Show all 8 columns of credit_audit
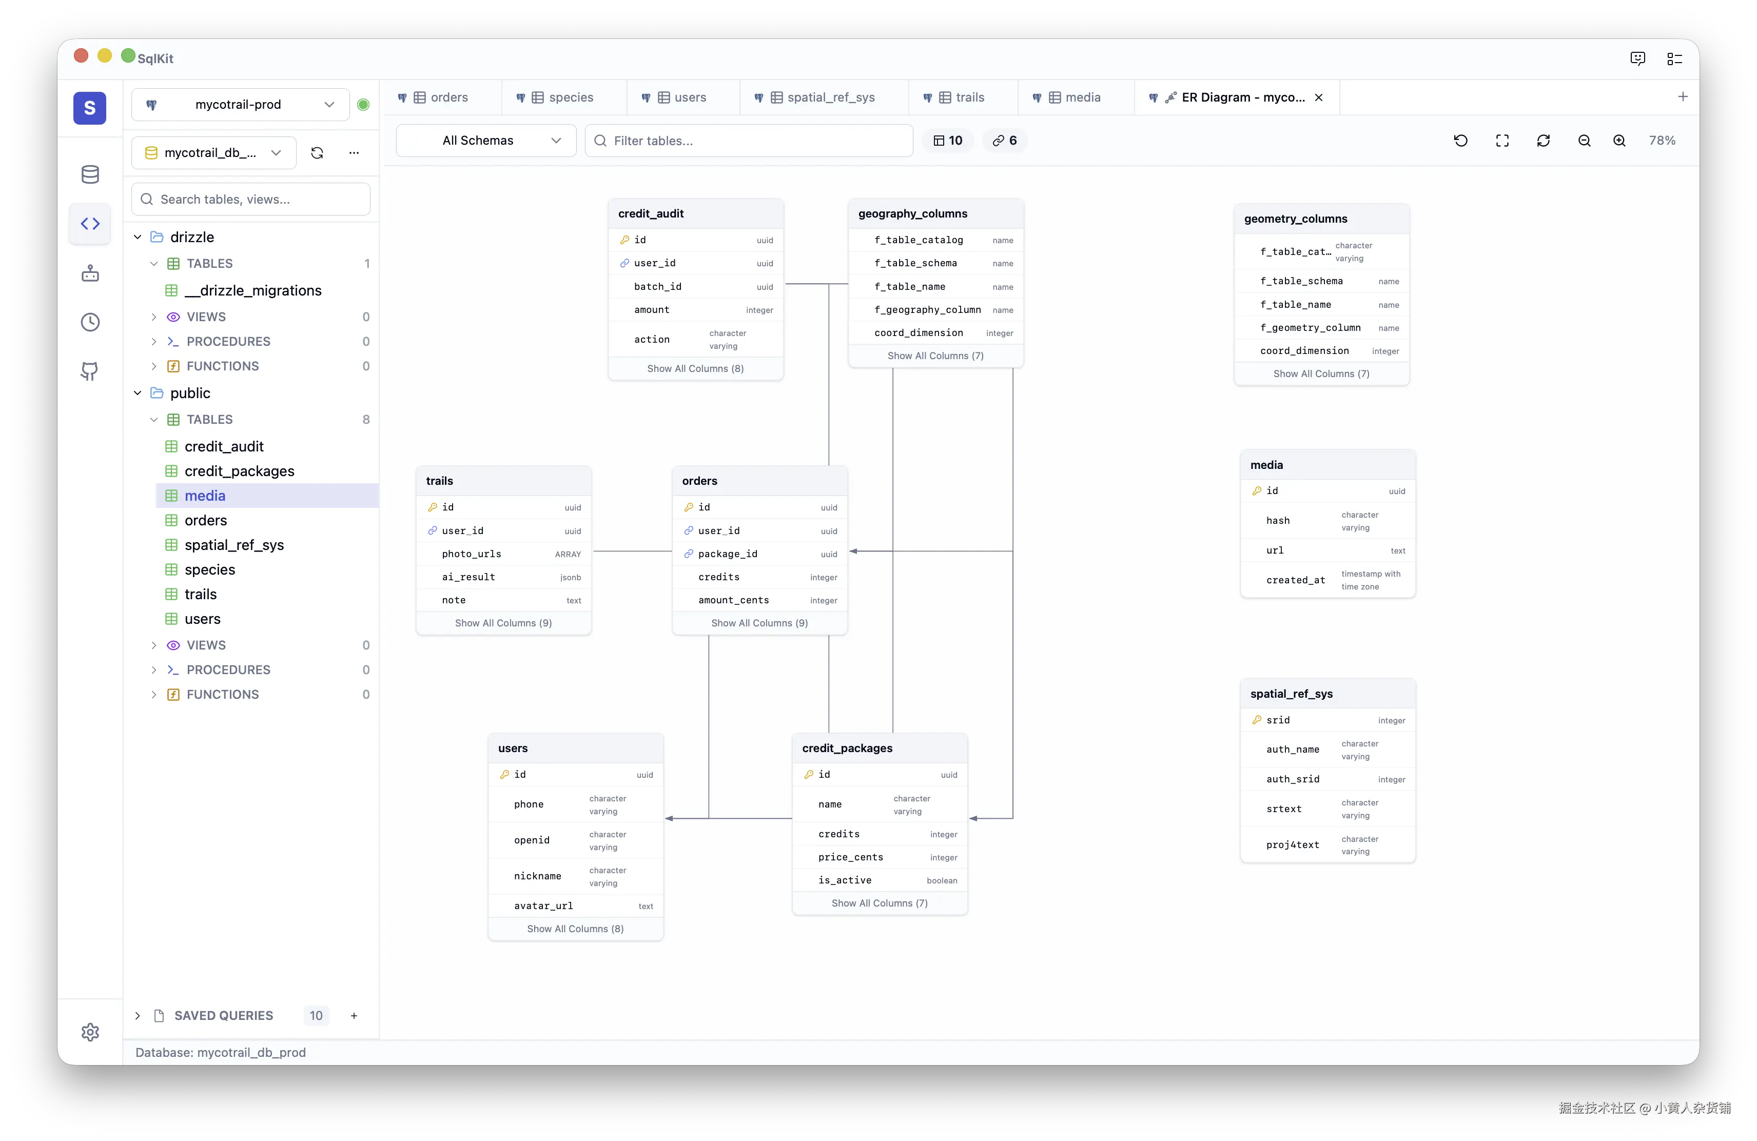 pos(695,368)
